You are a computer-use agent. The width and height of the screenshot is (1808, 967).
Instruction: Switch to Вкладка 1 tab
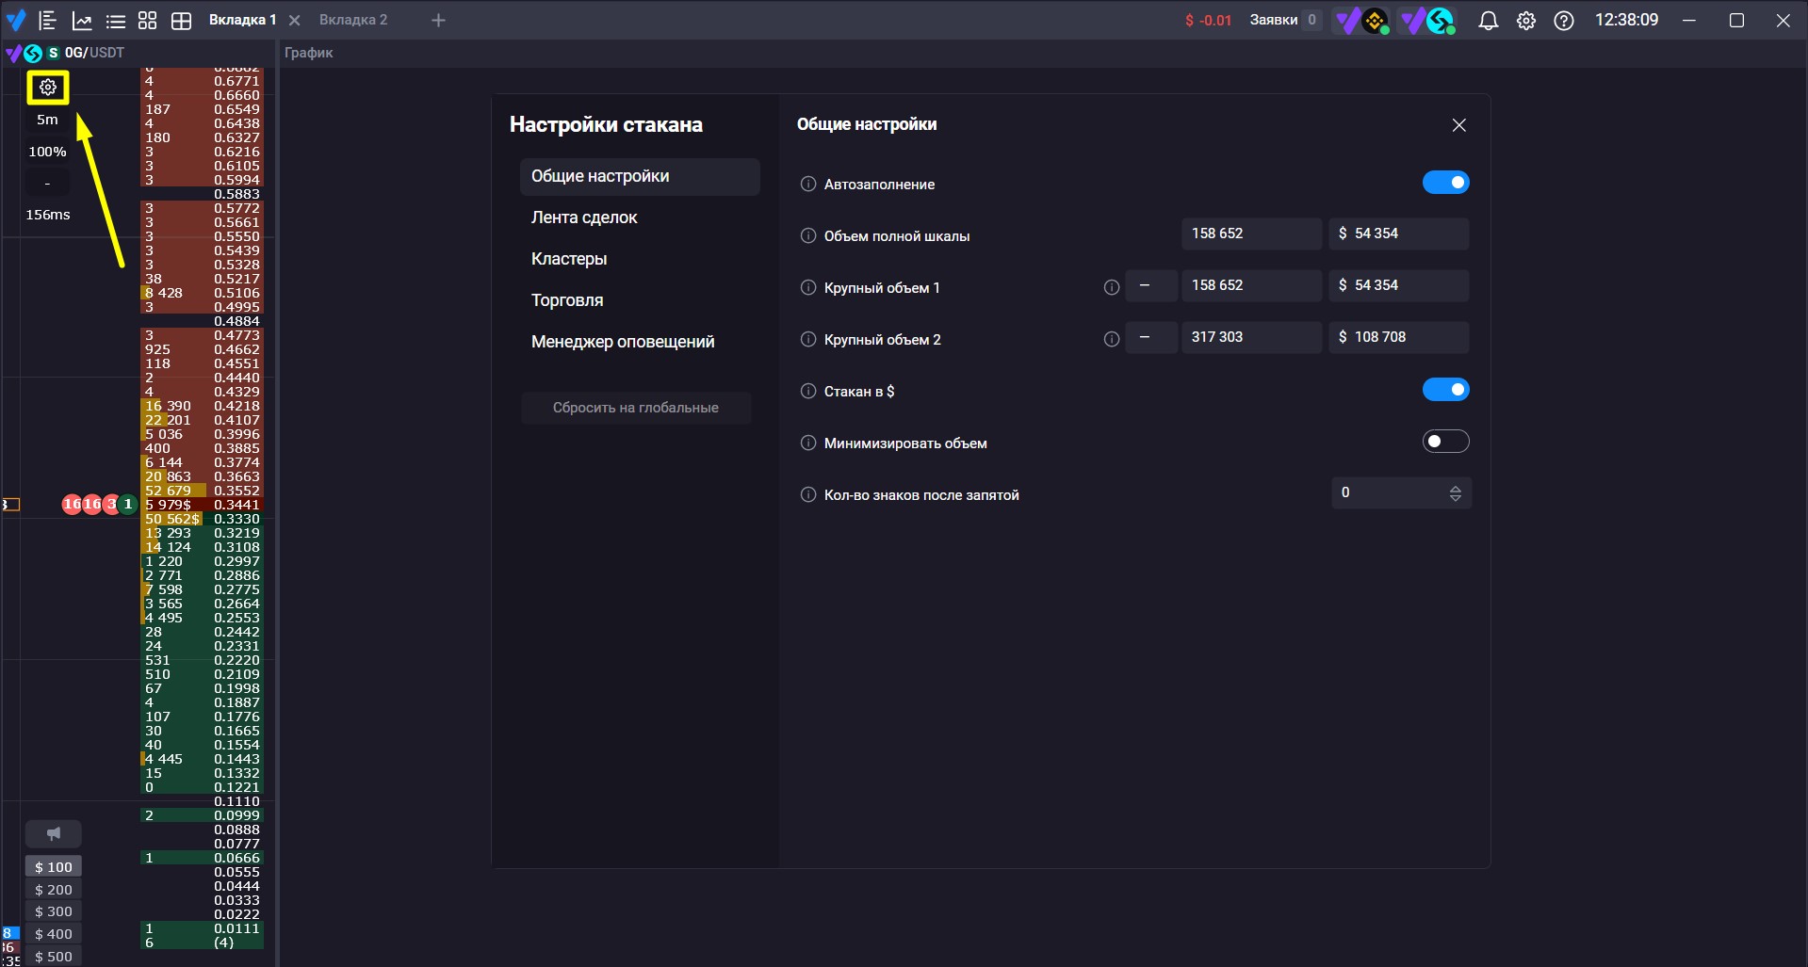(x=242, y=20)
